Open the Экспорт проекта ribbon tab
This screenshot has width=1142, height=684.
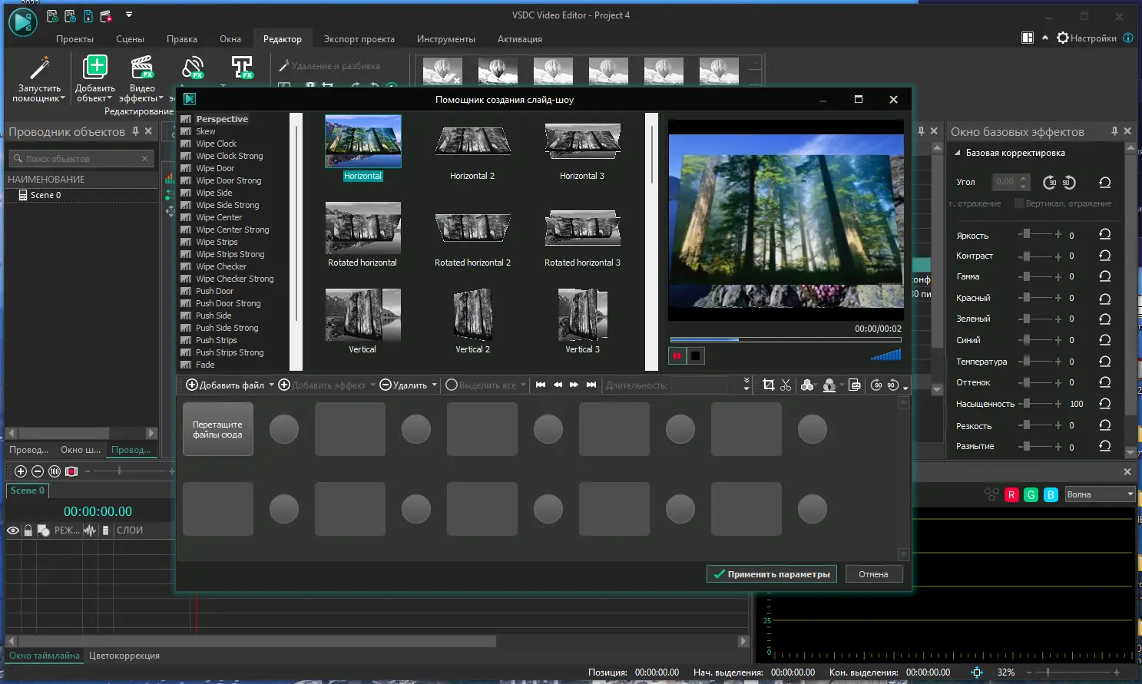click(359, 39)
